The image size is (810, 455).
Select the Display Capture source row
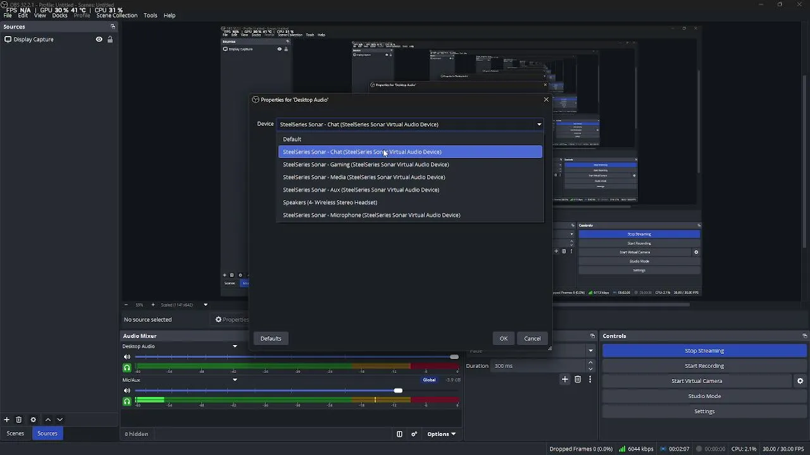59,39
